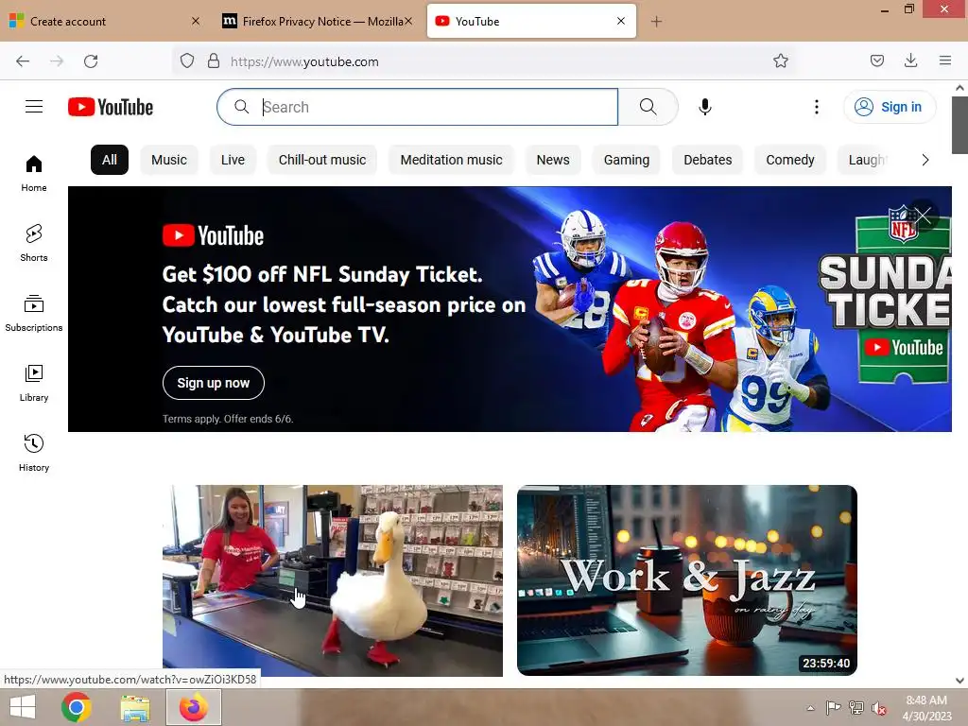Launch Chrome from the taskbar
Image resolution: width=968 pixels, height=726 pixels.
pyautogui.click(x=77, y=707)
